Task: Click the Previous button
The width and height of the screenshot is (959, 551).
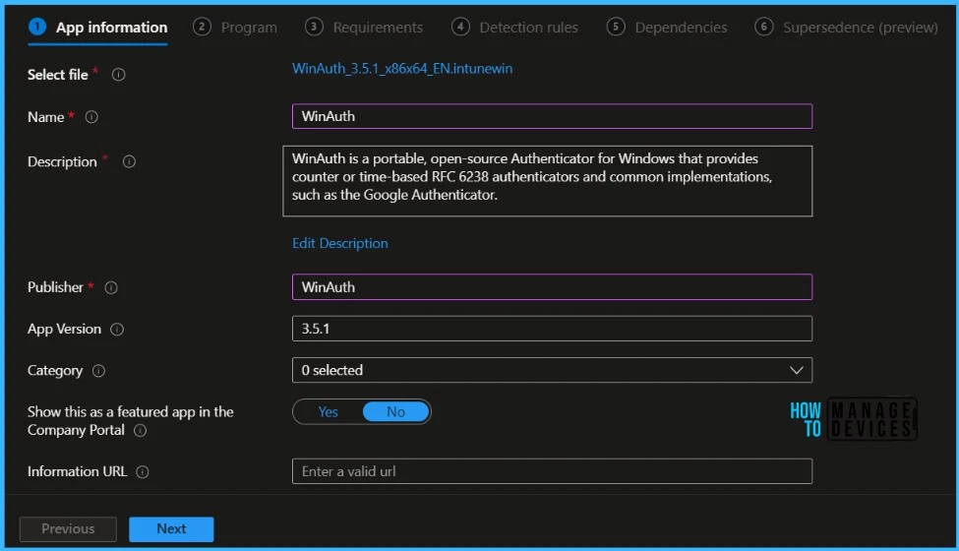Action: [x=68, y=529]
